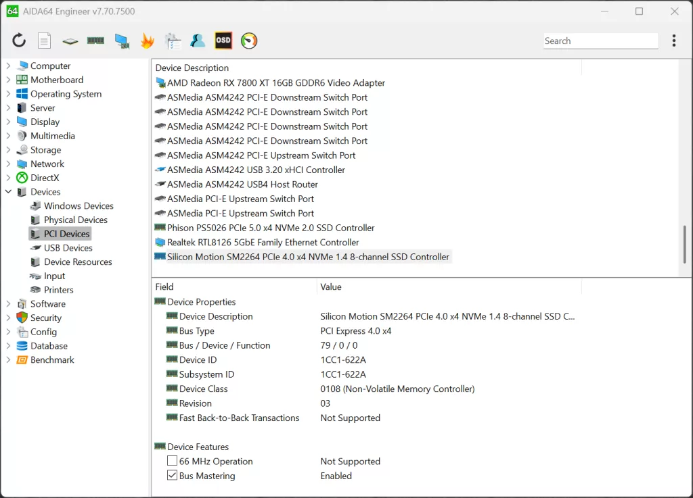Screen dimensions: 693x498
Task: Click the Benchmark tree icon
Action: [x=22, y=360]
